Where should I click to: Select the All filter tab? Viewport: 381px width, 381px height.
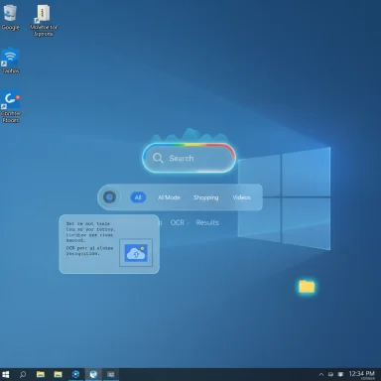pyautogui.click(x=138, y=197)
